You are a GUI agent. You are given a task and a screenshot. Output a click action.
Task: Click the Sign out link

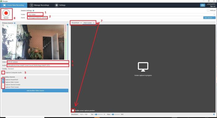(x=213, y=6)
